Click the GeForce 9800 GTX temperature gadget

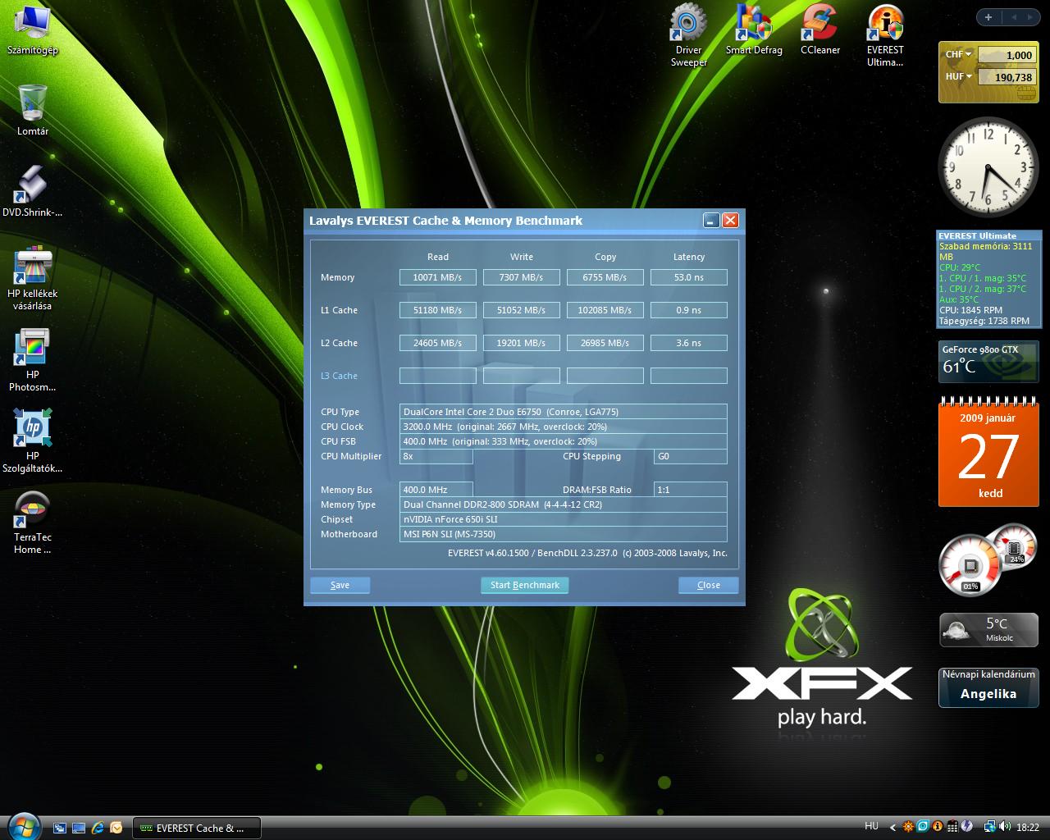click(x=988, y=363)
